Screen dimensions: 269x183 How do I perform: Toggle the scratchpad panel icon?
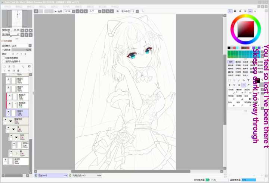coord(255,11)
